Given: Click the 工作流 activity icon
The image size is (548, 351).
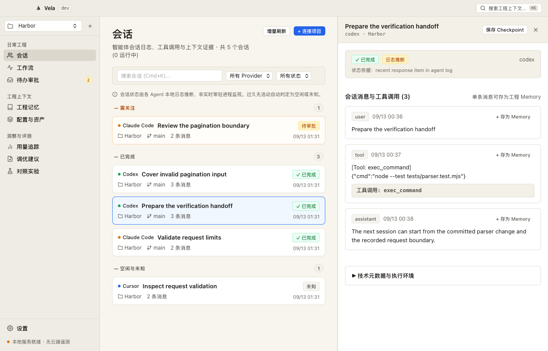Looking at the screenshot, I should coord(10,68).
